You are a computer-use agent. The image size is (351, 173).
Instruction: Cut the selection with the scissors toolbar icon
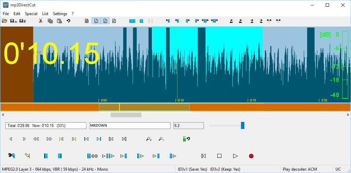coord(40,21)
